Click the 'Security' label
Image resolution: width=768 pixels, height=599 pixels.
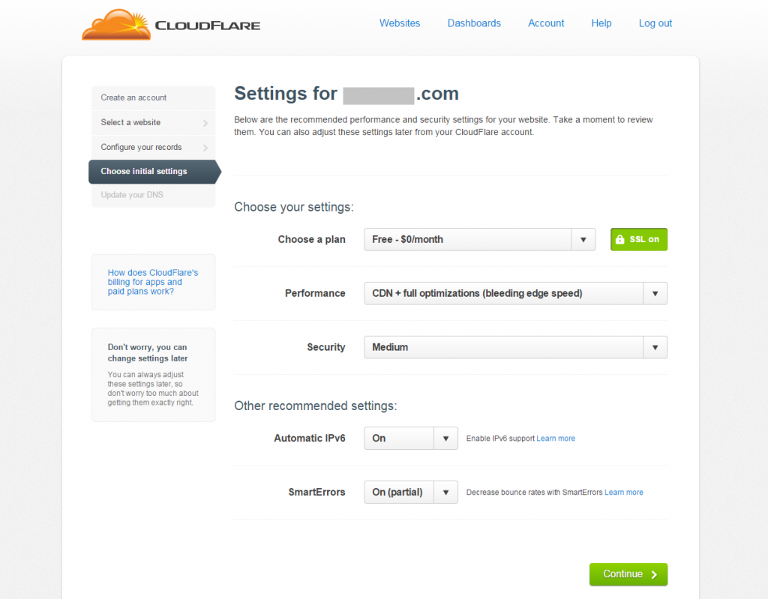point(325,347)
